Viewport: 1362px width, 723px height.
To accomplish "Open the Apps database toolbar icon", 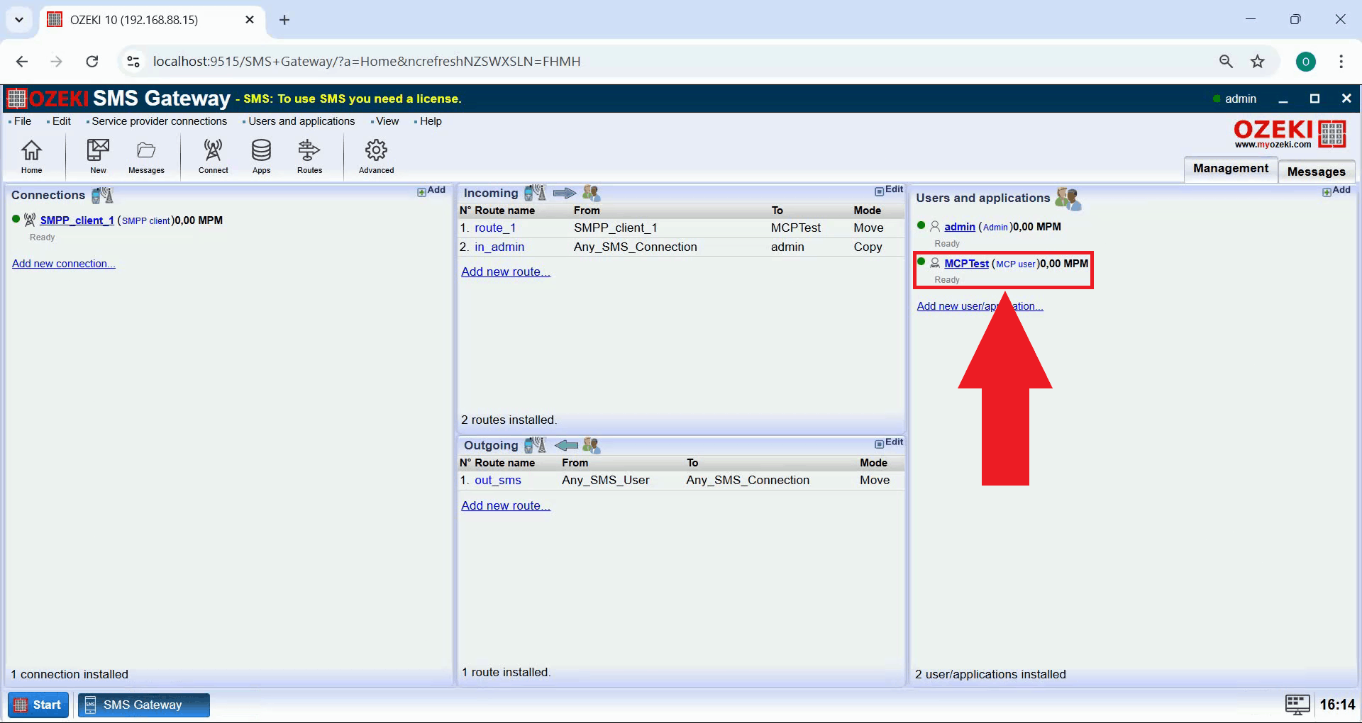I will (x=261, y=156).
